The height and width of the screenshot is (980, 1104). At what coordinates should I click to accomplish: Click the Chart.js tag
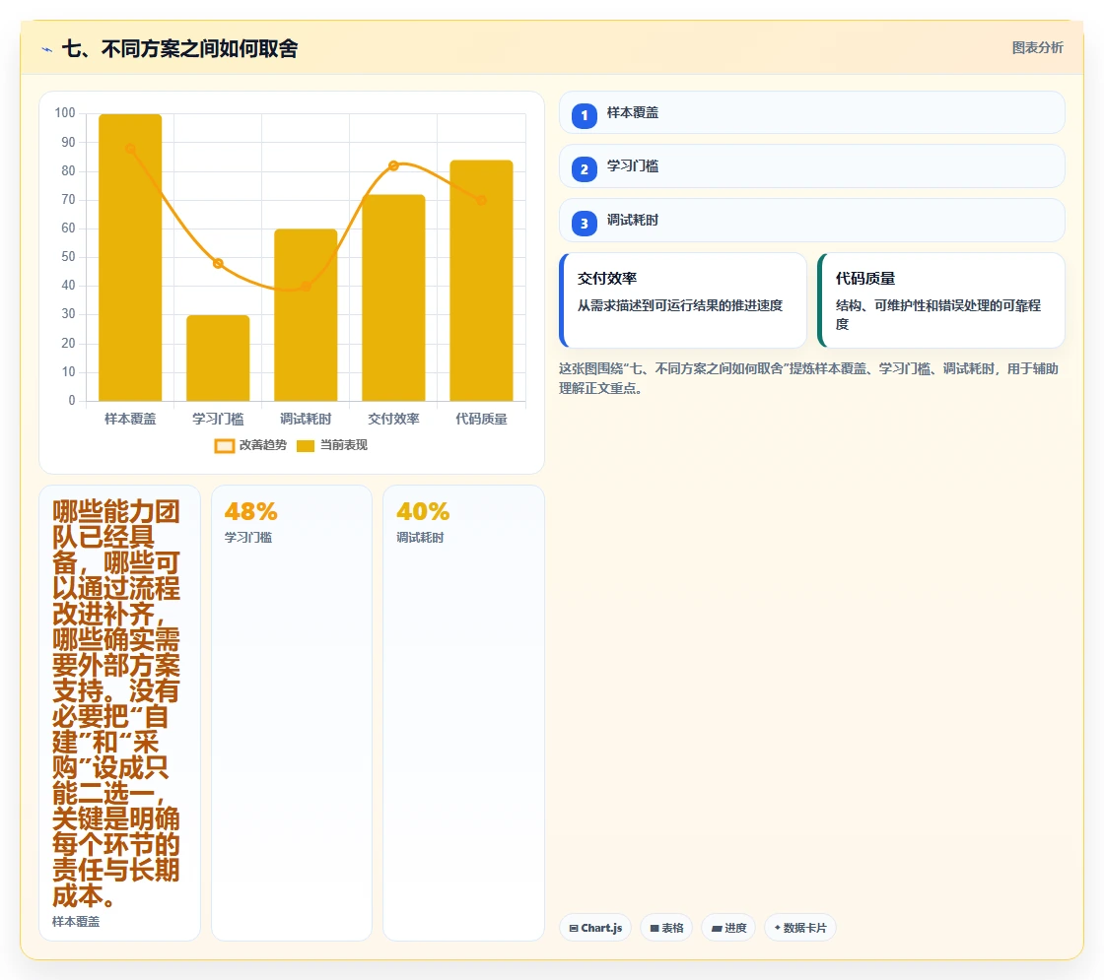tap(595, 928)
